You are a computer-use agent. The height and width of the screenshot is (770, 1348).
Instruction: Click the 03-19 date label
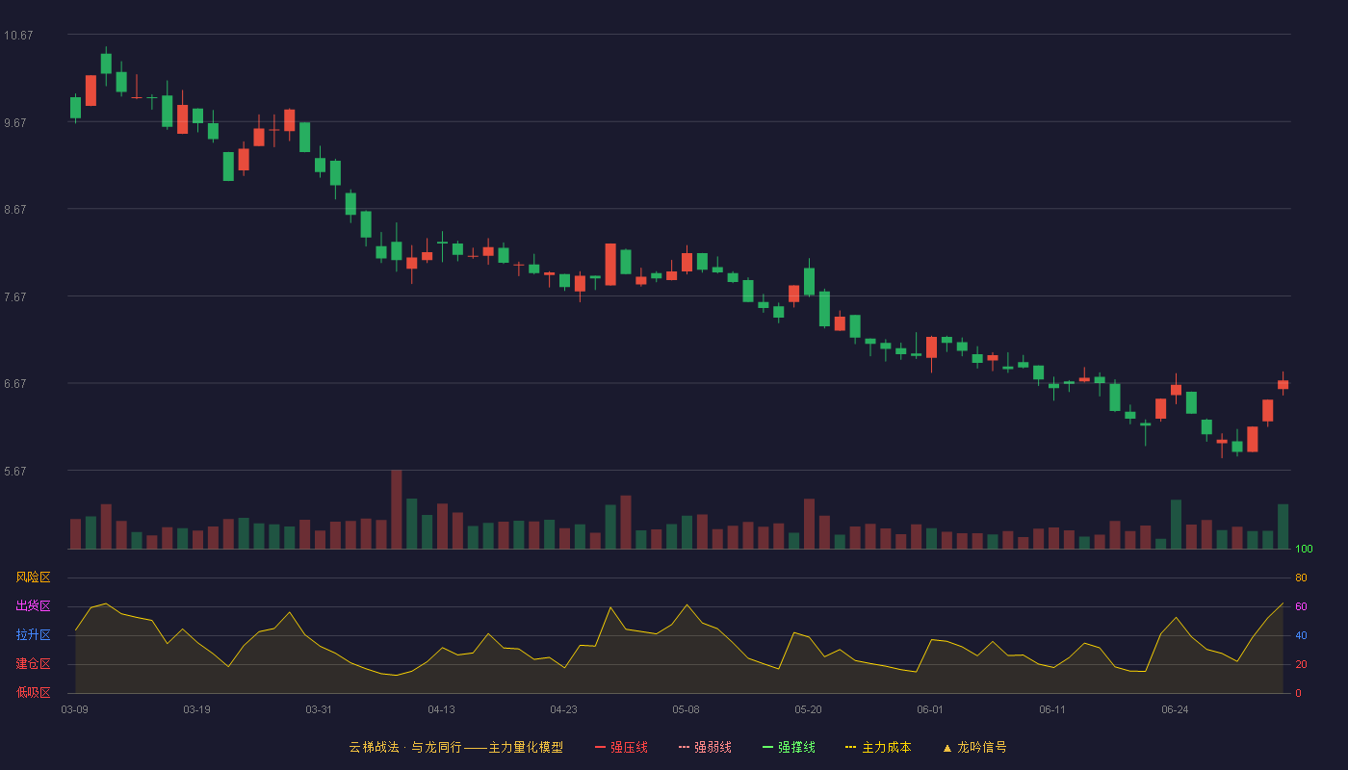[x=196, y=709]
